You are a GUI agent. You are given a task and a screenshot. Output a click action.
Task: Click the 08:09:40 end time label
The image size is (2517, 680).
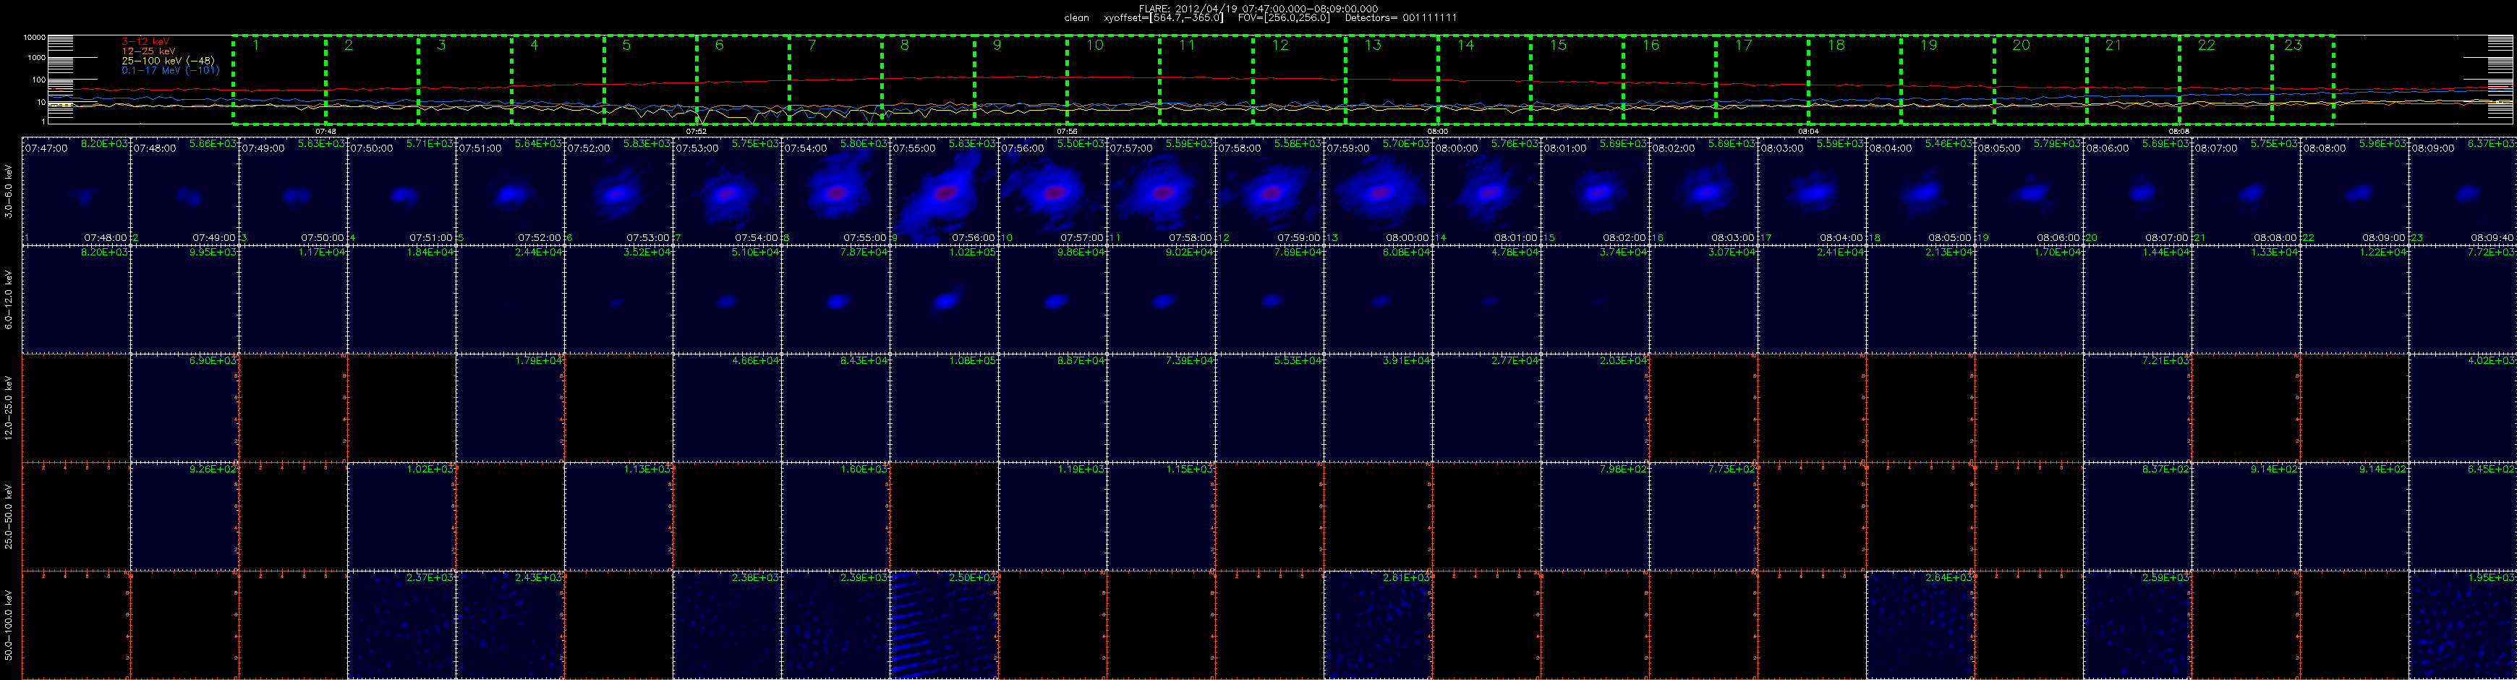point(2492,239)
